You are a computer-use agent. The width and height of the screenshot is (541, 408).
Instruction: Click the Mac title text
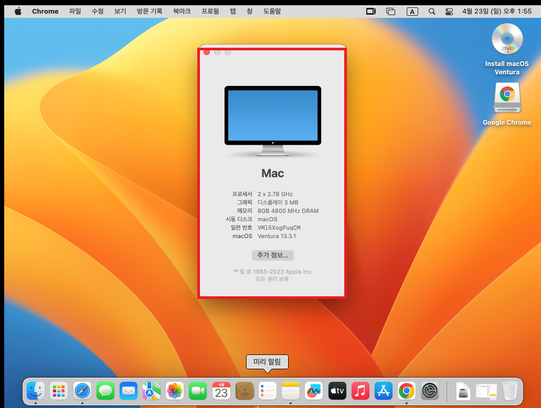point(272,173)
